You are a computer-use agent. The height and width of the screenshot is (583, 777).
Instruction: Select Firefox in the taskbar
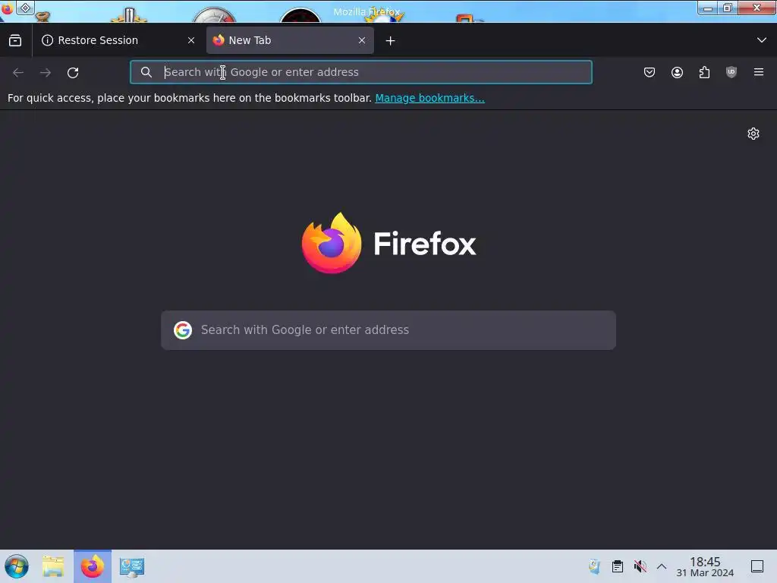[93, 566]
